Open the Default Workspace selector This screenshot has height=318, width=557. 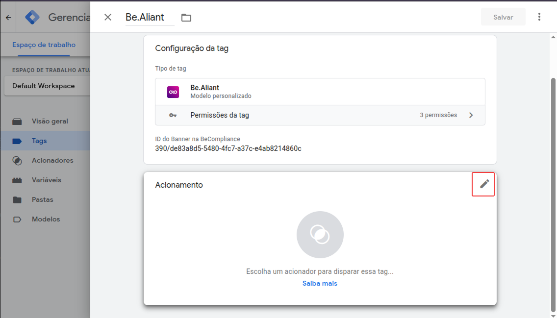44,86
